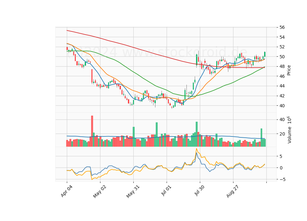Screen dimensions: 307x221
Task: Click the Jul 30 date label
Action: pos(200,191)
